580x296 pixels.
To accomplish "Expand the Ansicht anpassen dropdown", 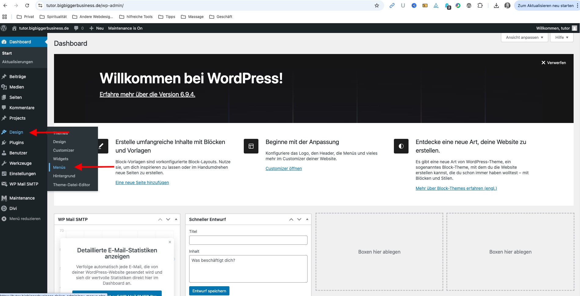I will coord(524,37).
